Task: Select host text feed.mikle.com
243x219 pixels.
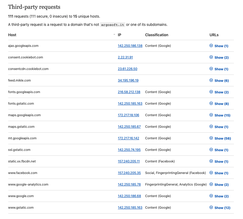Action: 20,80
